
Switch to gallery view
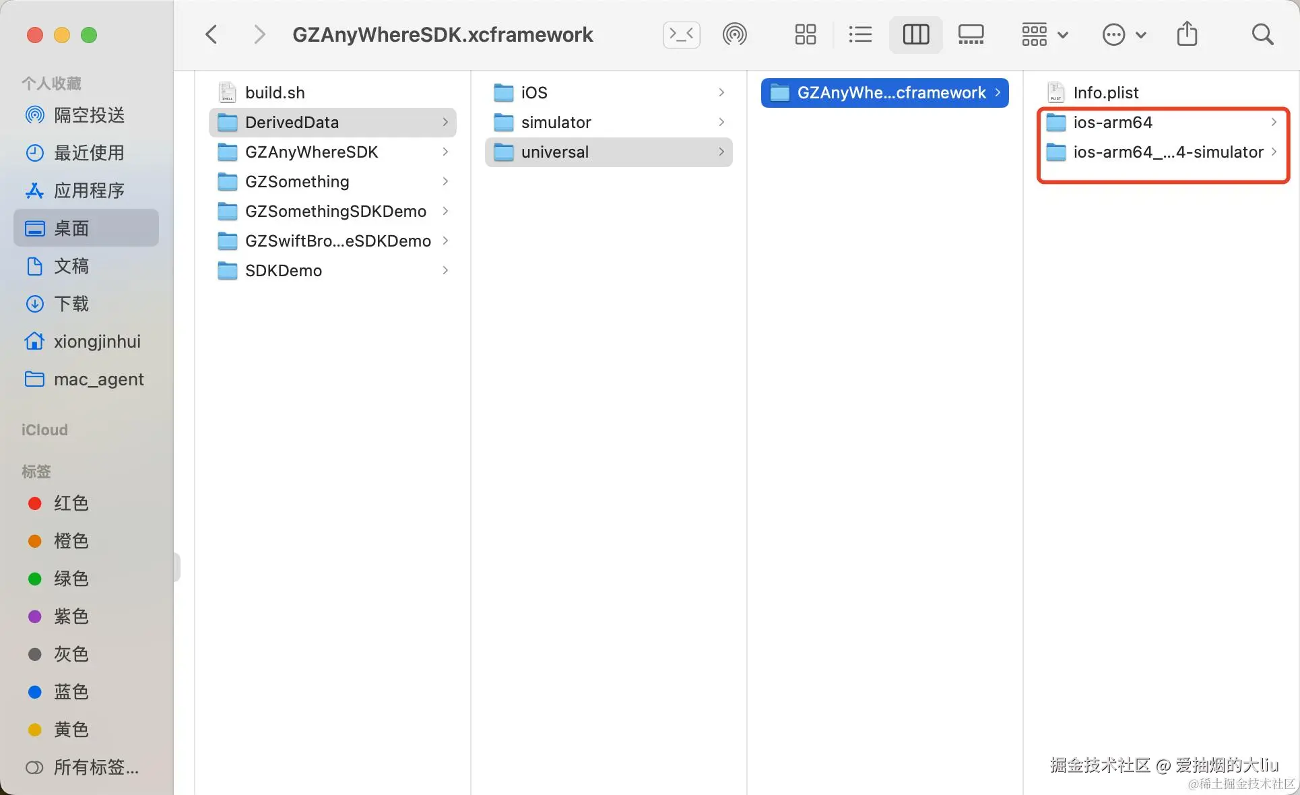pos(971,34)
